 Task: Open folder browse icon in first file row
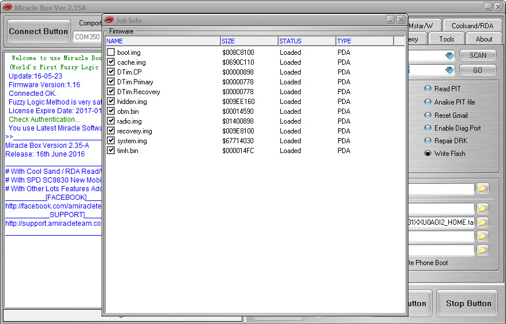482,189
